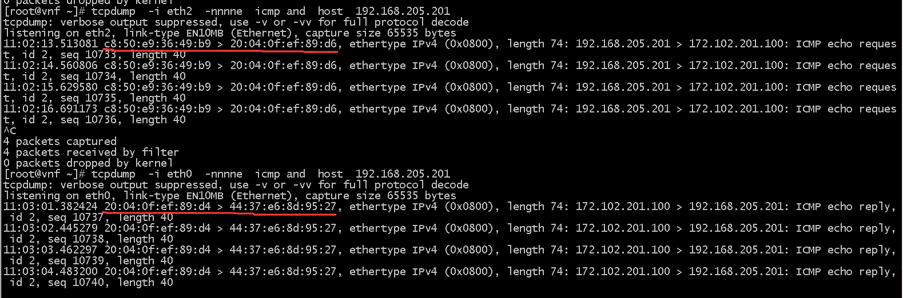
Task: Click underlined source MAC 20:04:0f:ef:89:d4
Action: tap(157, 206)
